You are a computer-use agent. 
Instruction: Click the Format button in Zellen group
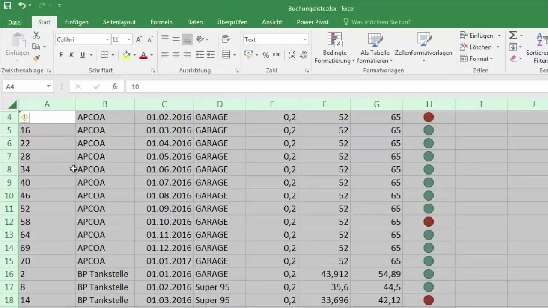pos(476,59)
